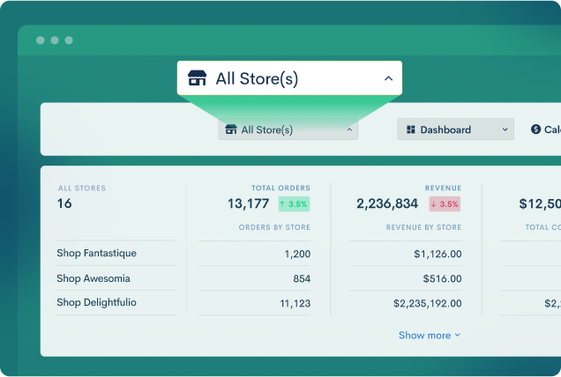Click the Show more link
The image size is (561, 377).
tap(424, 335)
